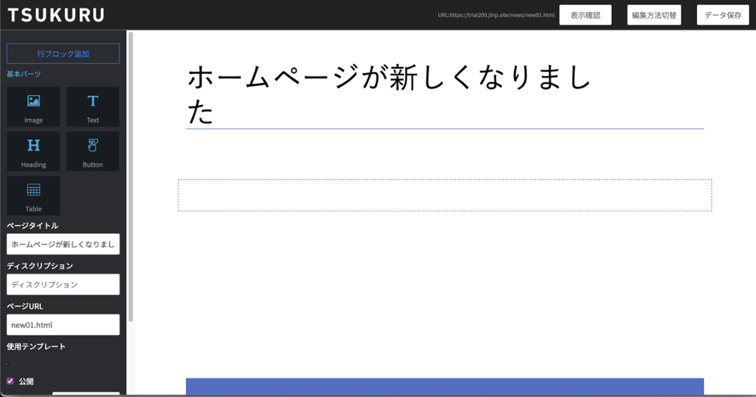Select the Text part icon

pos(92,106)
